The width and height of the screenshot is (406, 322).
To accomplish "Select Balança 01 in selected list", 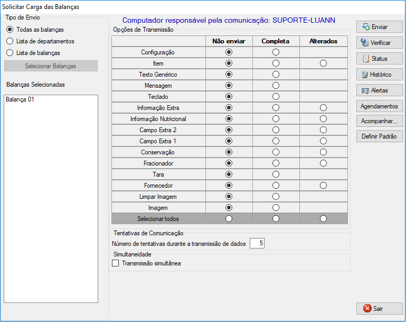I will click(x=20, y=99).
